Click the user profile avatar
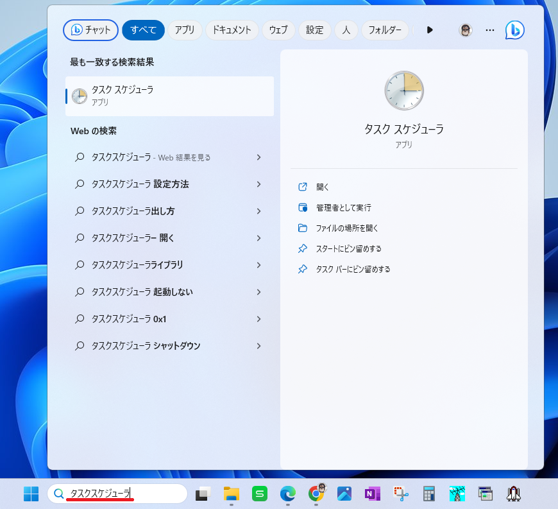 [x=465, y=30]
